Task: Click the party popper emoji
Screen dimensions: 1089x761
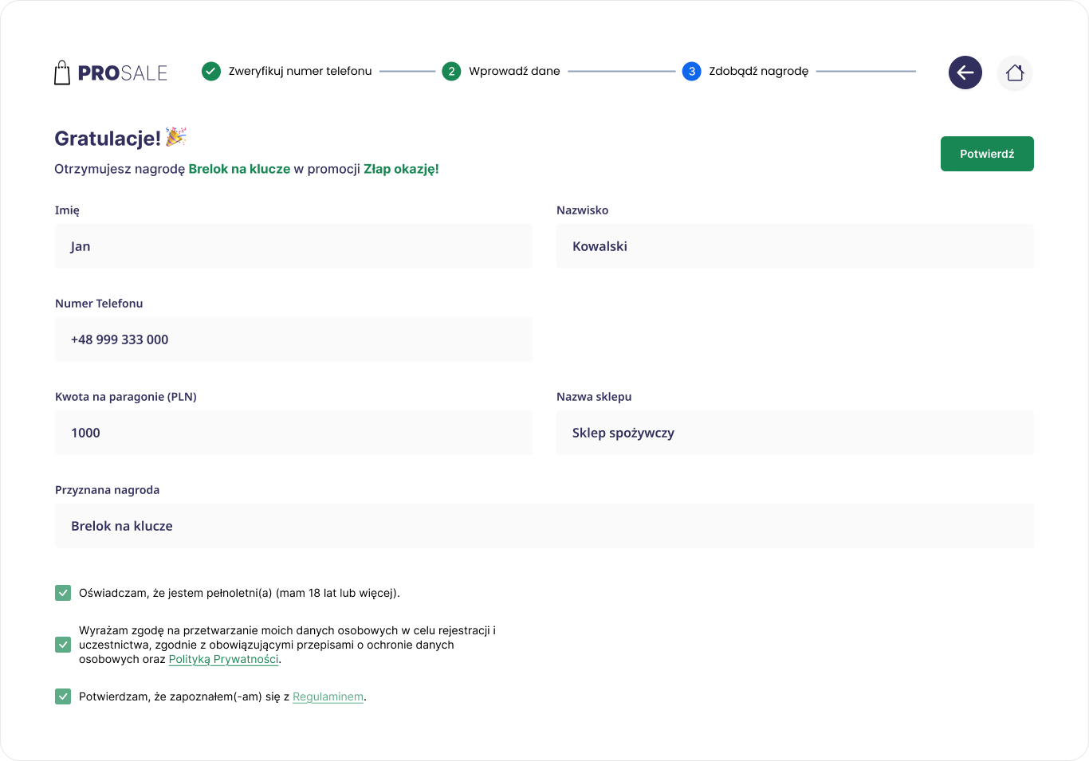Action: point(176,137)
